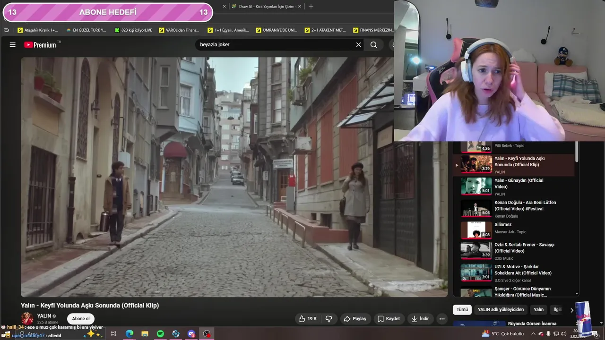Open the volume icon in system tray
Viewport: 605px width, 340px height.
click(563, 334)
